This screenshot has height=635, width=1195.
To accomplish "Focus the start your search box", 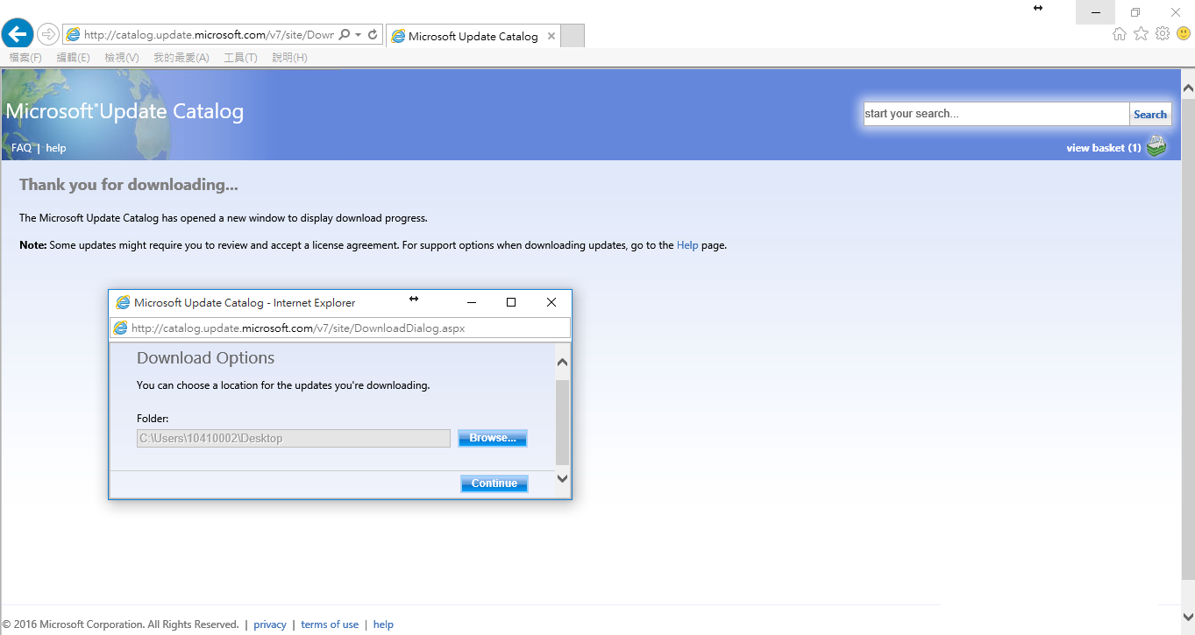I will tap(997, 114).
